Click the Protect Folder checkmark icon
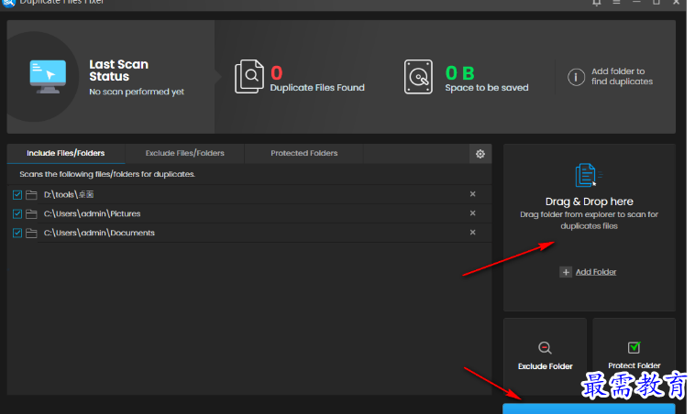 click(634, 347)
